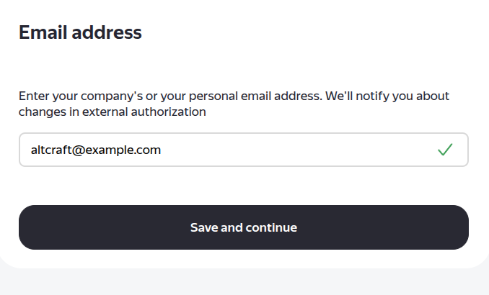The height and width of the screenshot is (295, 489).
Task: Place cursor after 'example.com' in email field
Action: pyautogui.click(x=162, y=150)
